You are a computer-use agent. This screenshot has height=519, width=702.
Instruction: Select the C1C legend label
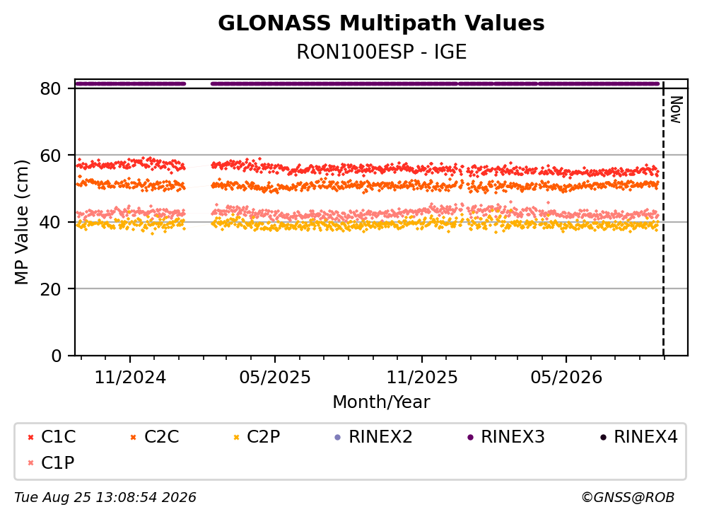[59, 437]
